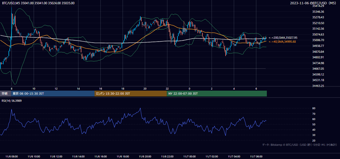Click hour tick 20 under price chart

click(145, 89)
